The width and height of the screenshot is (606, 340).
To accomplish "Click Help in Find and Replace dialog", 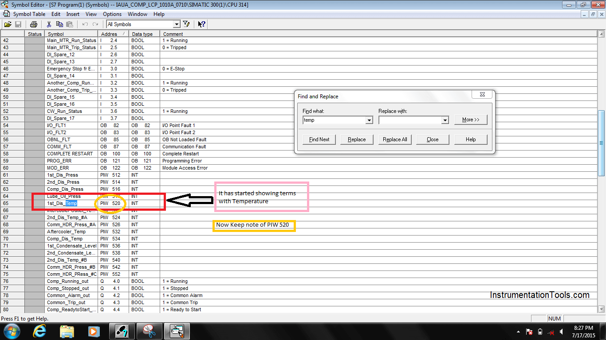I will [x=471, y=139].
